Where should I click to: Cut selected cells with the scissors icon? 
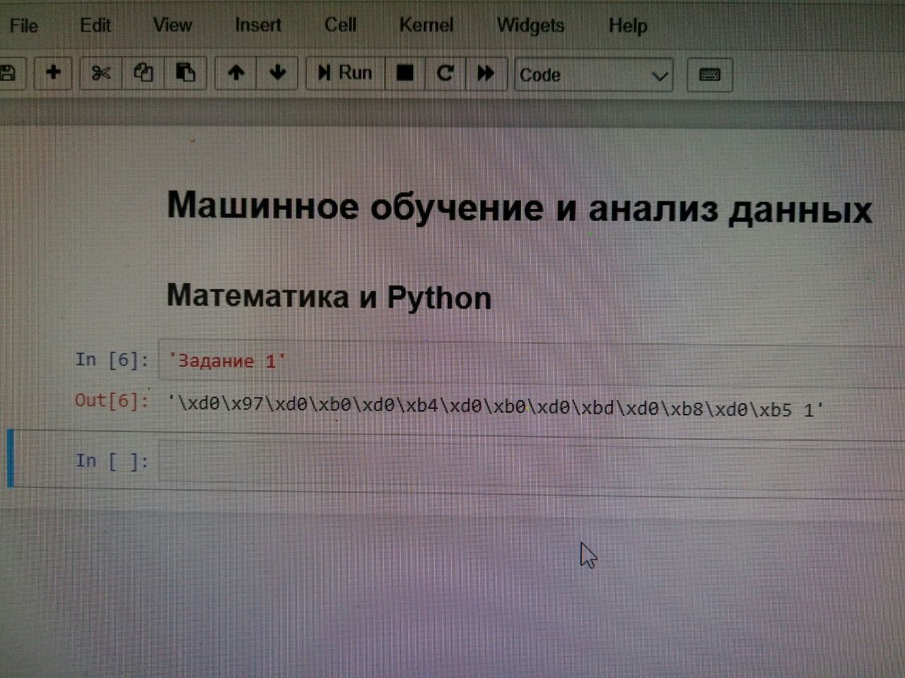pyautogui.click(x=101, y=73)
